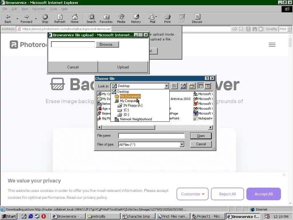Click the file path field in upload window

tap(73, 44)
